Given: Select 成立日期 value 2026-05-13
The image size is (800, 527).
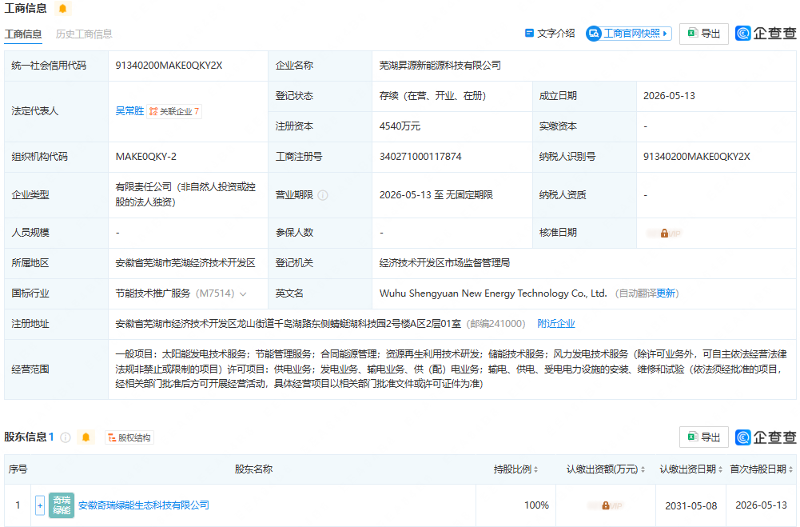Looking at the screenshot, I should point(669,96).
